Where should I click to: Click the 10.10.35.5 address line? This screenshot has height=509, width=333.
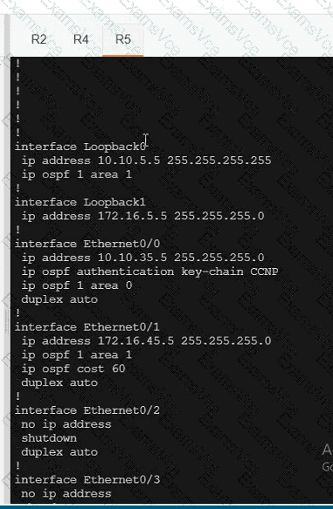142,258
